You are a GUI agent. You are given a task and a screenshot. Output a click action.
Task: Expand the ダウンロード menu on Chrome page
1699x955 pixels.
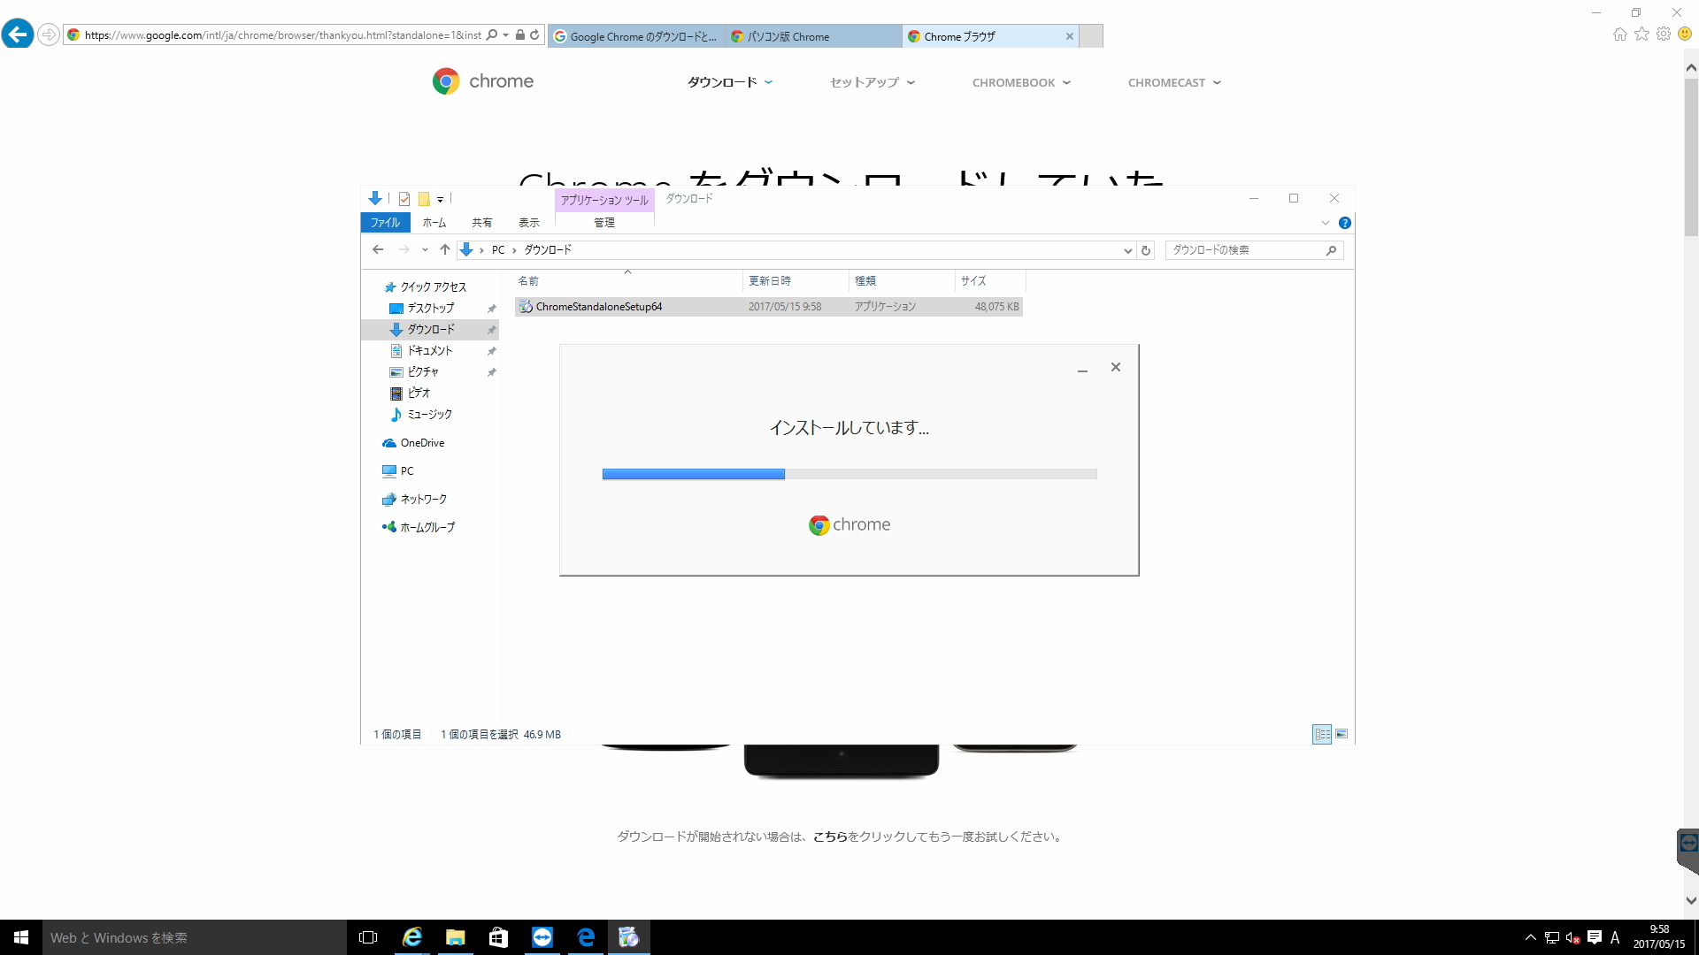pyautogui.click(x=731, y=82)
